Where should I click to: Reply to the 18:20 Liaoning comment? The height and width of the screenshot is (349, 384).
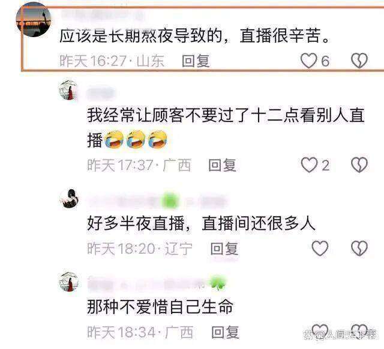pos(224,248)
